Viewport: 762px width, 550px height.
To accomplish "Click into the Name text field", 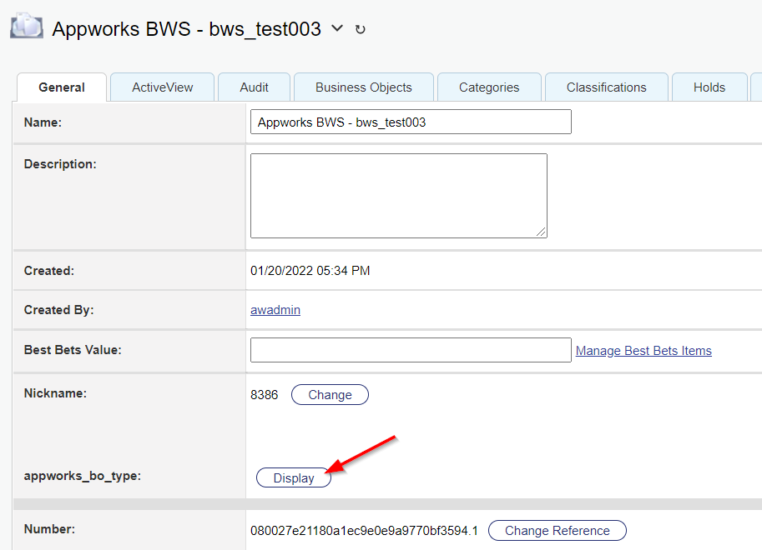I will (411, 122).
